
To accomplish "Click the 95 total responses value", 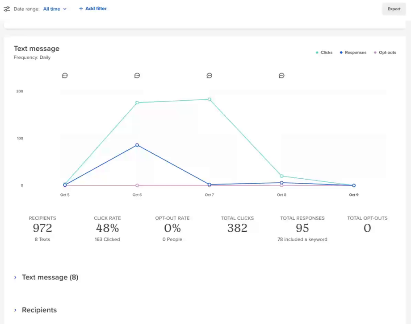I will tap(302, 228).
